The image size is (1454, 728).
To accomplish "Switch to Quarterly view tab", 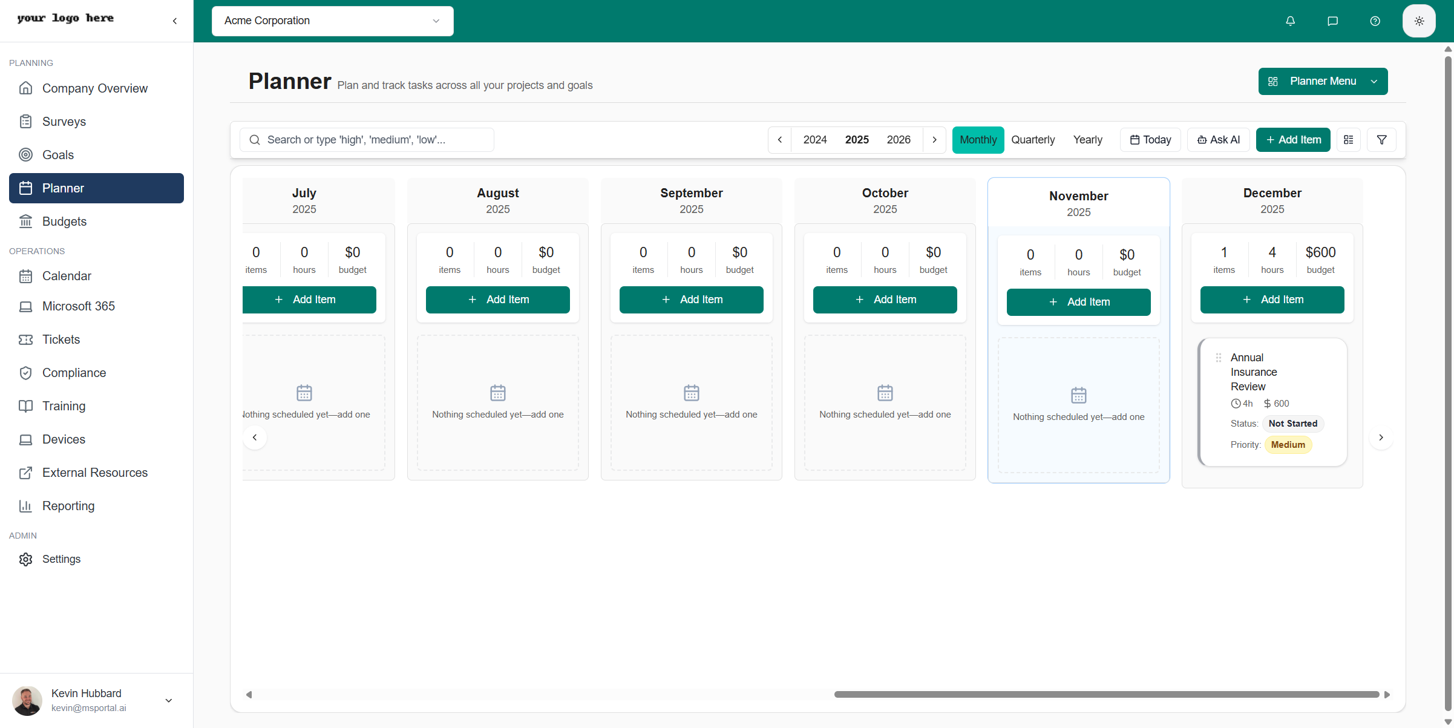I will (1033, 140).
